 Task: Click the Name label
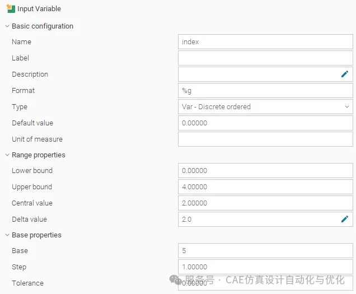pos(22,42)
